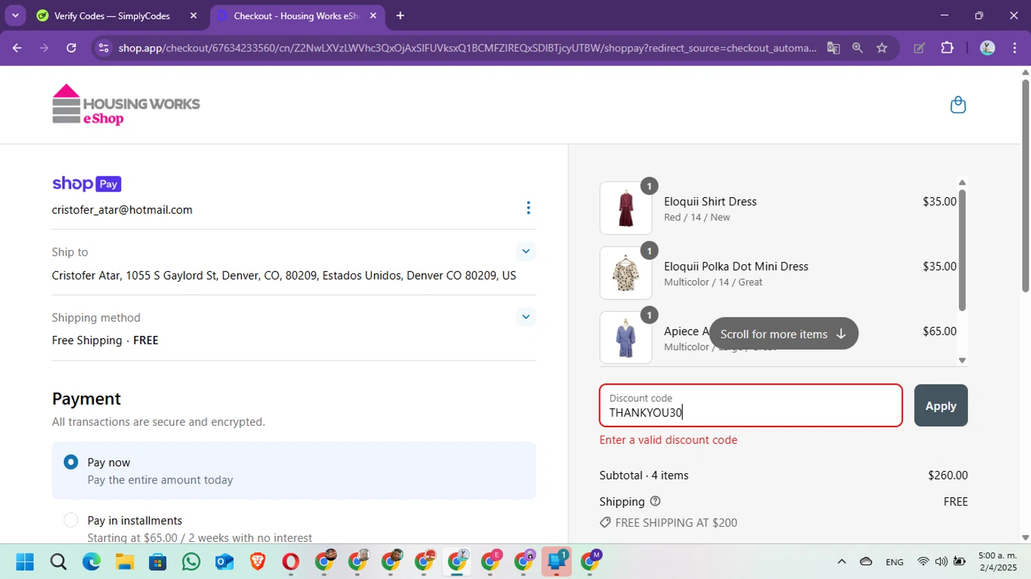Expand the Ship to address dropdown

[x=526, y=251]
